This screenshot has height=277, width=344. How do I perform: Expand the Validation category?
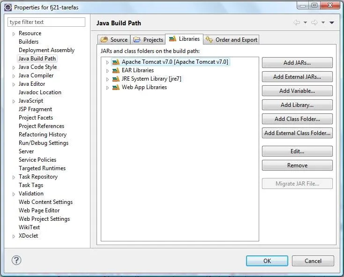coord(14,194)
